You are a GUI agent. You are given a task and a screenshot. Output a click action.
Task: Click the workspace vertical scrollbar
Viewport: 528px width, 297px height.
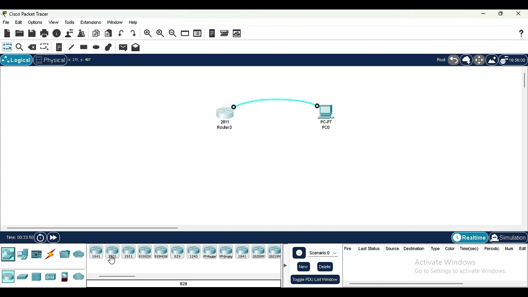point(525,80)
